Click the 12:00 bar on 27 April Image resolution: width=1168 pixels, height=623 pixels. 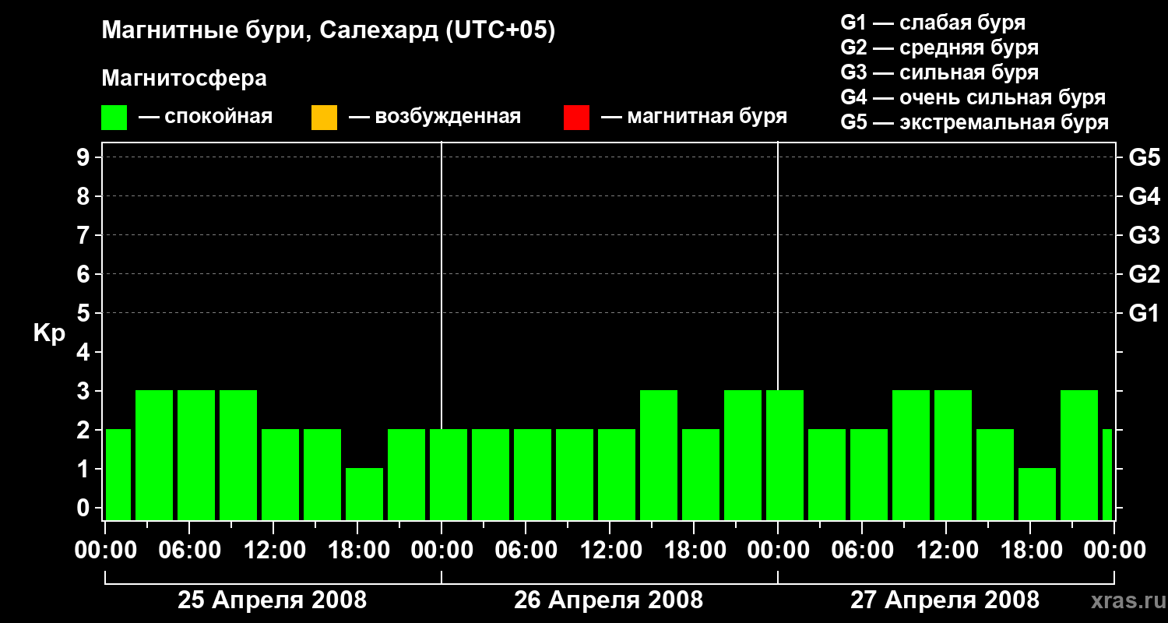point(953,455)
